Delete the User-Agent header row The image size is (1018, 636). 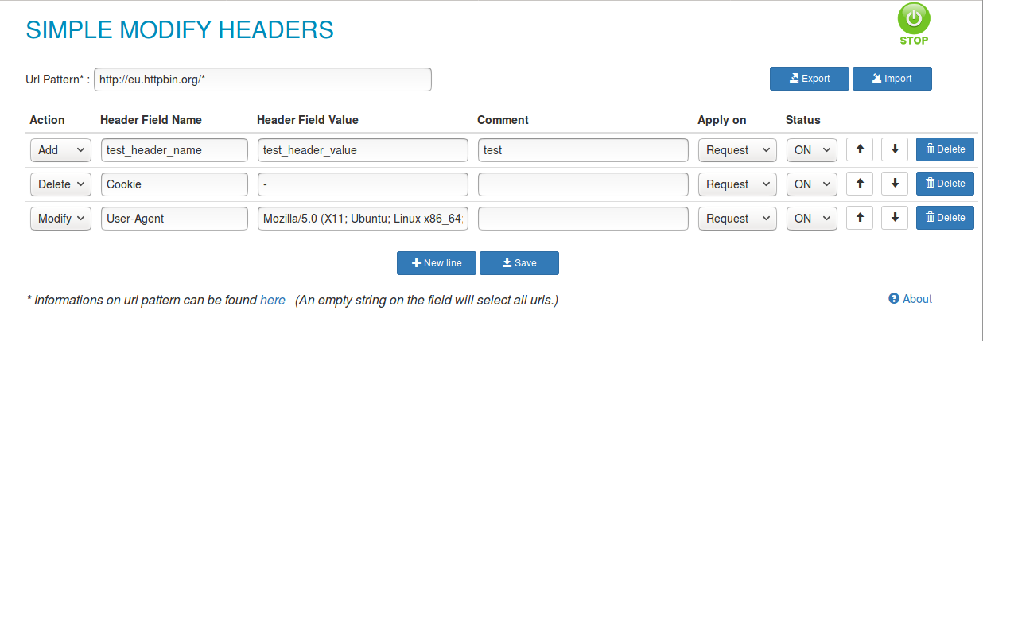[x=945, y=218]
